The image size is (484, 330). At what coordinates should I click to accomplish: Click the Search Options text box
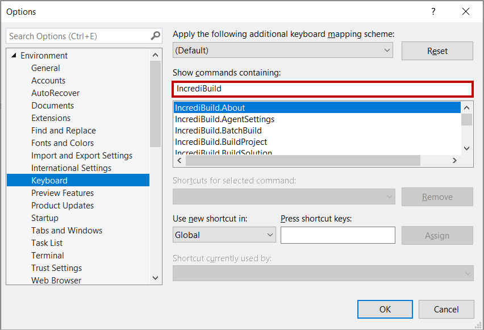point(77,36)
